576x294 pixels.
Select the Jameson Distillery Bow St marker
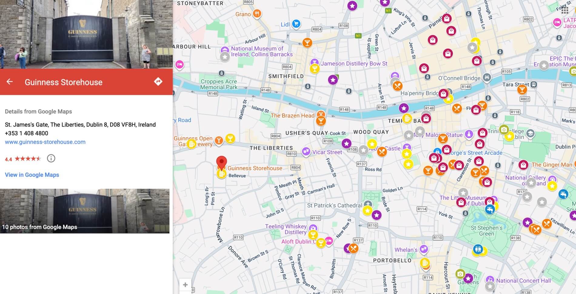314,63
